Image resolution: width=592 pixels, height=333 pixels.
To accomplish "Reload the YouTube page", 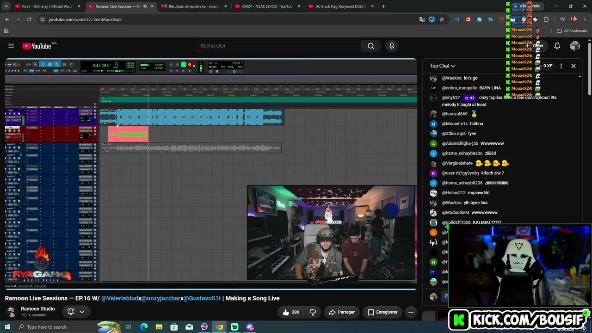I will pos(29,19).
